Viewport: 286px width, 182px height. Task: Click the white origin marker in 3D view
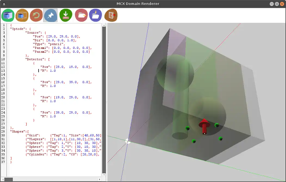[x=128, y=141]
